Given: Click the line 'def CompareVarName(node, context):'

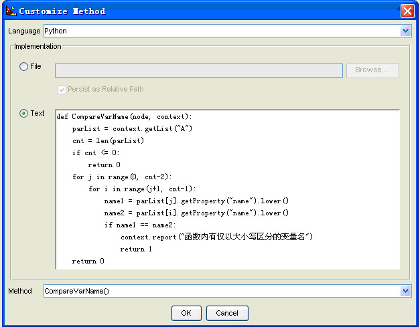Looking at the screenshot, I should pyautogui.click(x=125, y=116).
